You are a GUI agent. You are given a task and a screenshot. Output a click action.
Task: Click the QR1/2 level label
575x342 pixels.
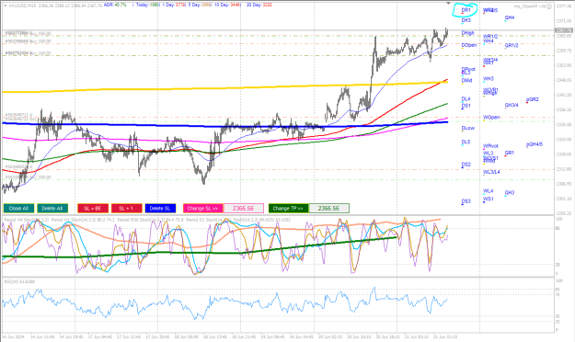pos(512,45)
